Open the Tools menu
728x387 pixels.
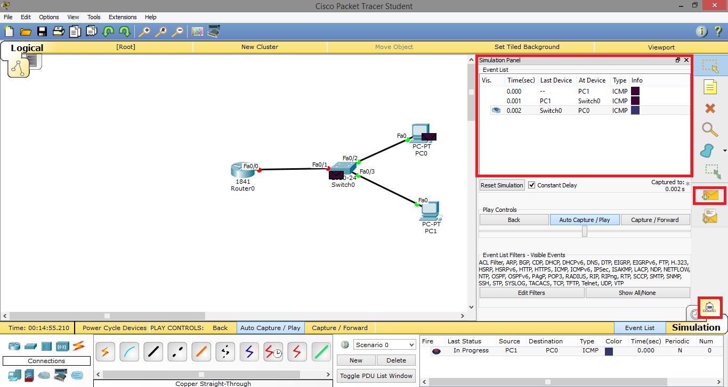point(94,17)
